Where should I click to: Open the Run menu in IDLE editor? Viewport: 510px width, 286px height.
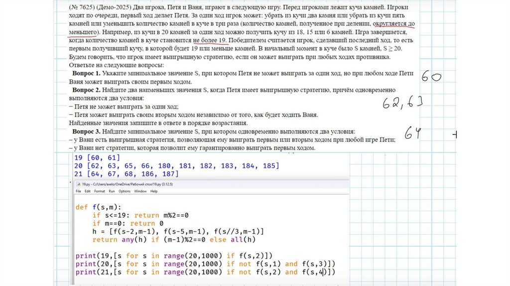[x=112, y=191]
